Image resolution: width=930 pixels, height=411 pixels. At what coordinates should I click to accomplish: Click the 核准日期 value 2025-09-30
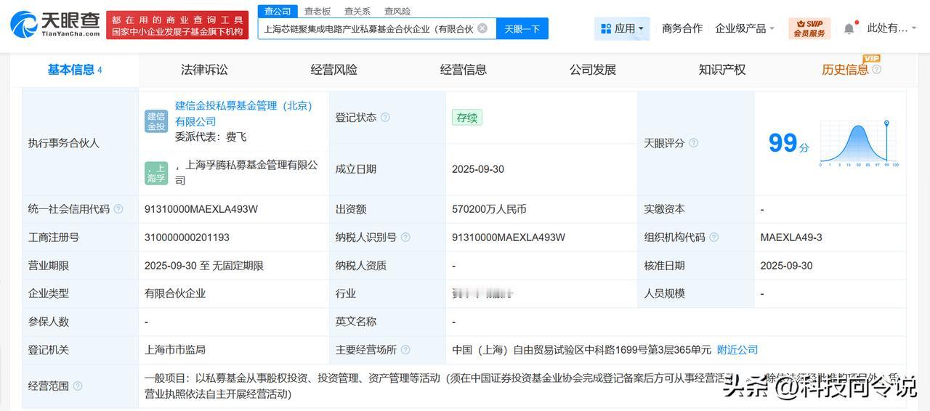[786, 266]
